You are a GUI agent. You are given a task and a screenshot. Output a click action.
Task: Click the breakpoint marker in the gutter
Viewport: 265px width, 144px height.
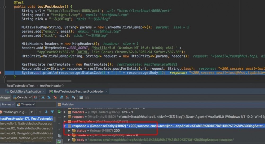click(x=0, y=73)
